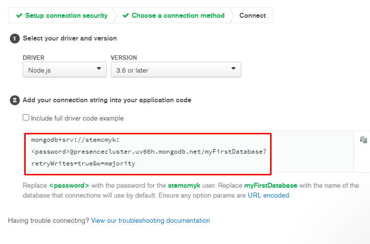This screenshot has width=370, height=244.
Task: Click the step 2 number badge
Action: (15, 100)
